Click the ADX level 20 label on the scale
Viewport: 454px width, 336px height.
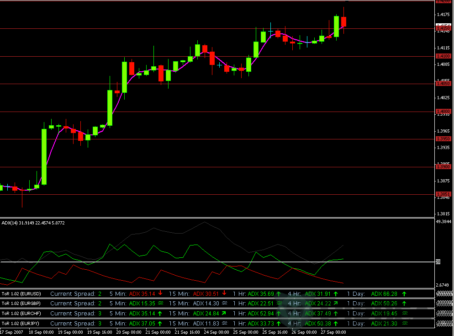click(438, 261)
